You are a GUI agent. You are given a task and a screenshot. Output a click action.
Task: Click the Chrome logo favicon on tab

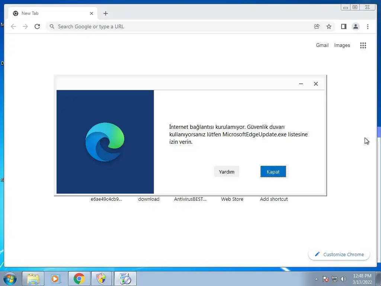[x=16, y=13]
